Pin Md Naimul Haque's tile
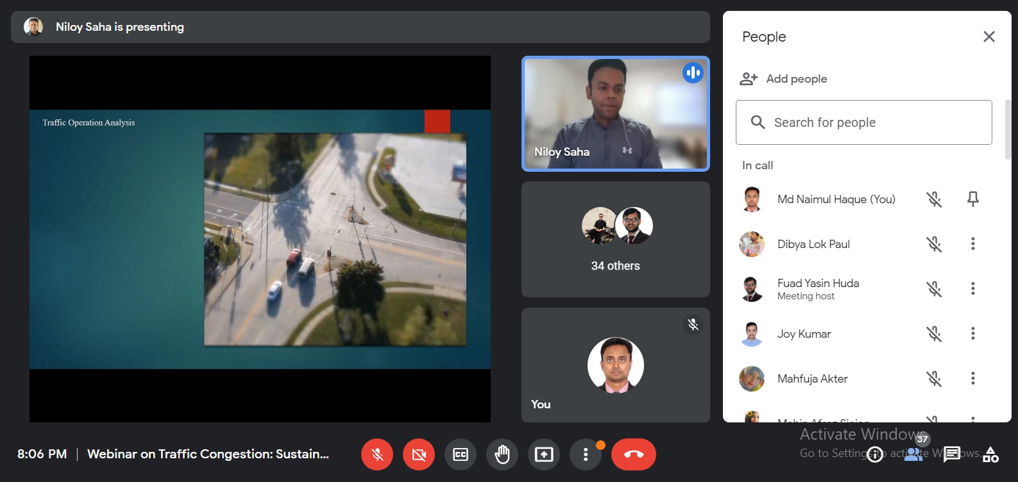This screenshot has width=1018, height=482. [x=972, y=199]
